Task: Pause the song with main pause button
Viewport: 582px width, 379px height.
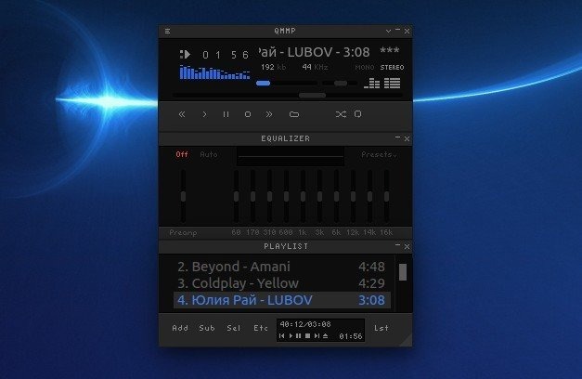Action: (226, 114)
